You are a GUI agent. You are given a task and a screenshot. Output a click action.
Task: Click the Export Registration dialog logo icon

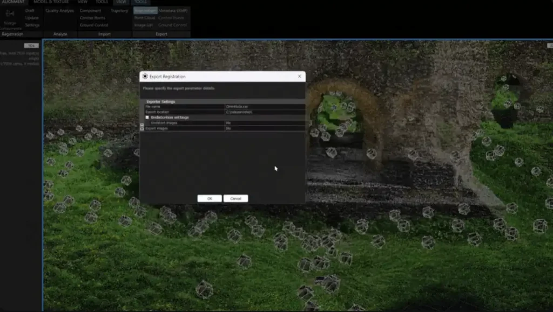[145, 77]
